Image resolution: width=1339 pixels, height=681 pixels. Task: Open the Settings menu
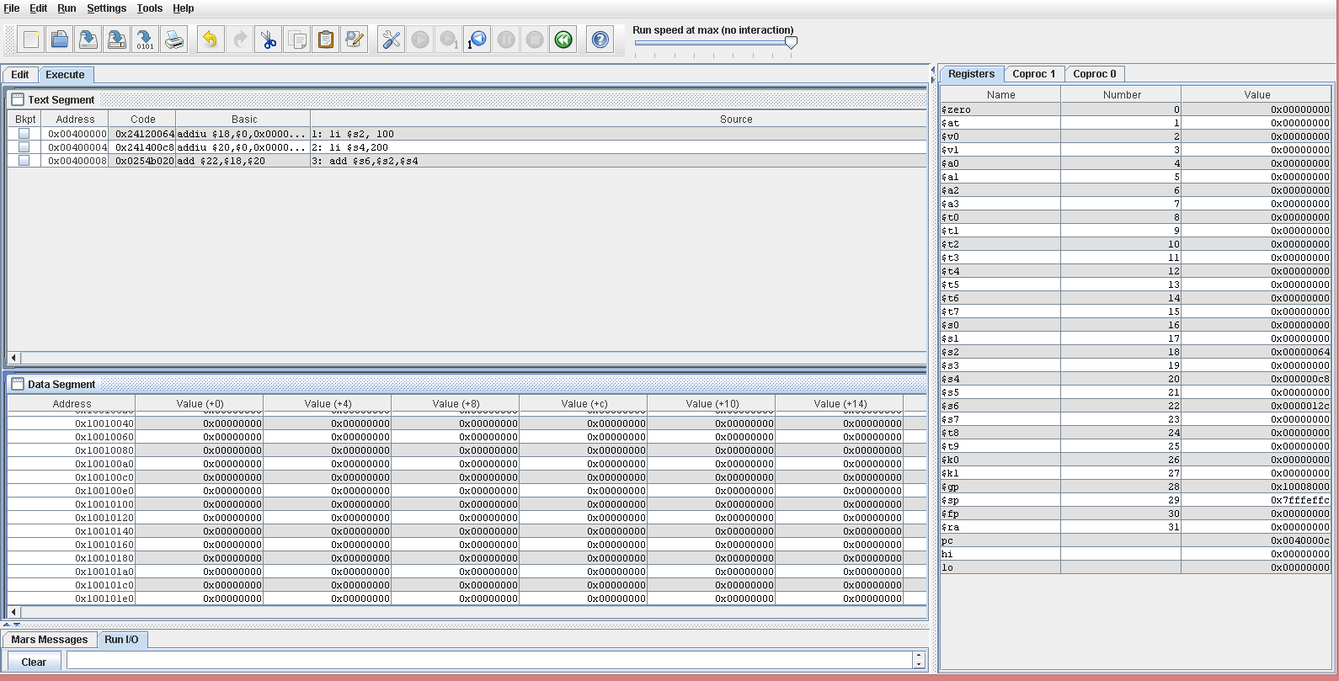[106, 8]
